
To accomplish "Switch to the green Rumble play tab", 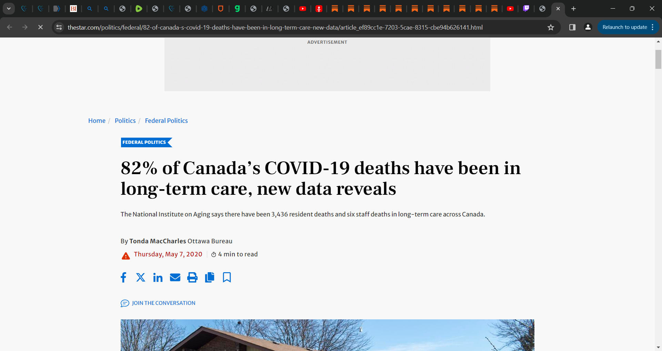I will pos(139,9).
